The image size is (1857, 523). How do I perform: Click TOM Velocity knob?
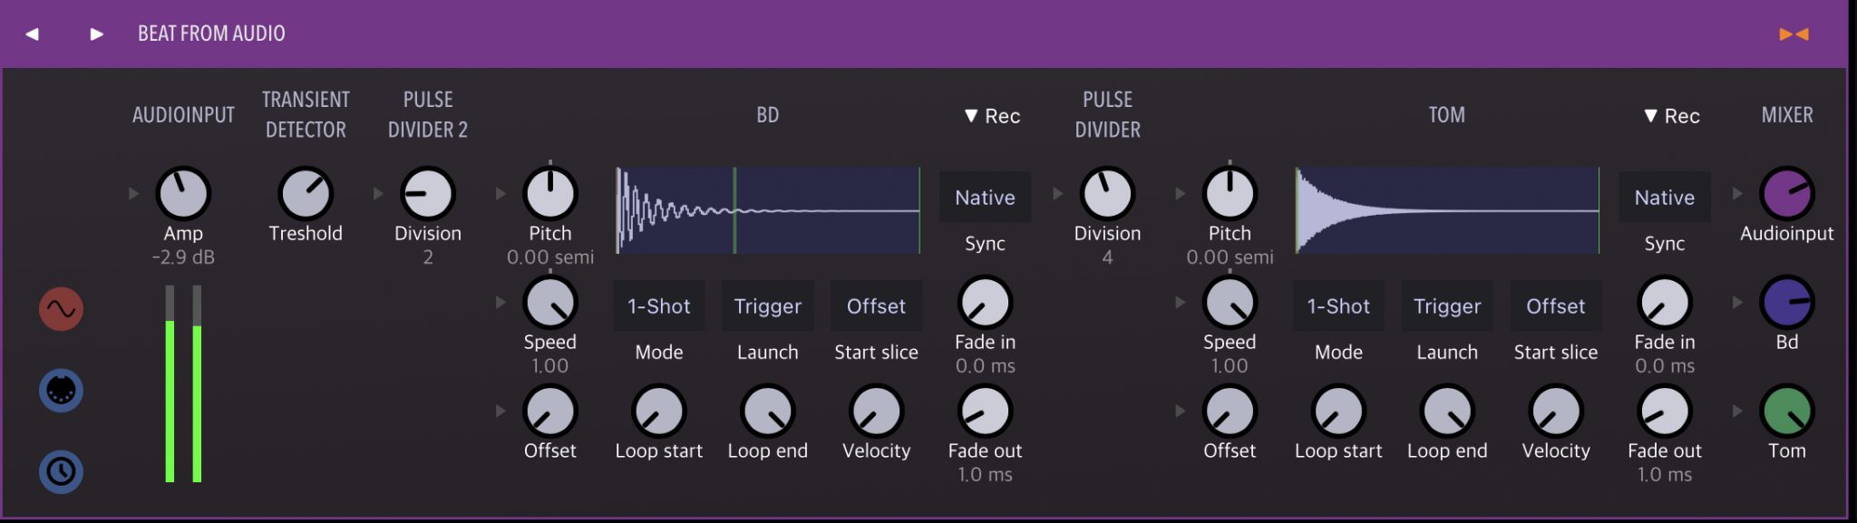click(x=1556, y=412)
